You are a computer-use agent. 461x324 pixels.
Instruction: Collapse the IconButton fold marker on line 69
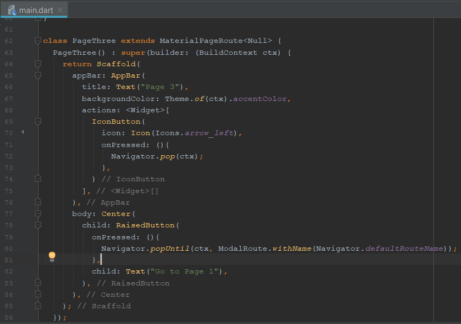(x=38, y=122)
